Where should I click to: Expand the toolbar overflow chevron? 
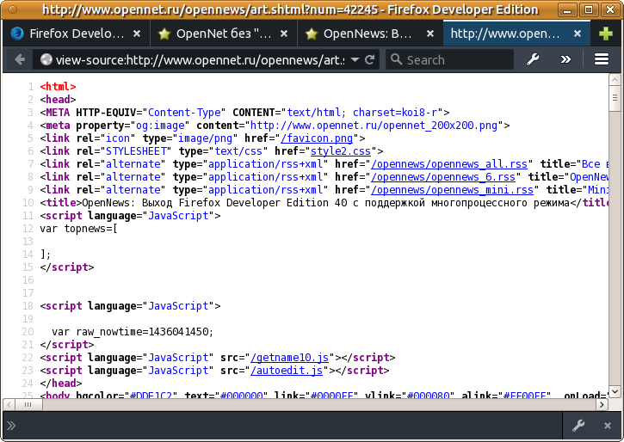pos(565,60)
